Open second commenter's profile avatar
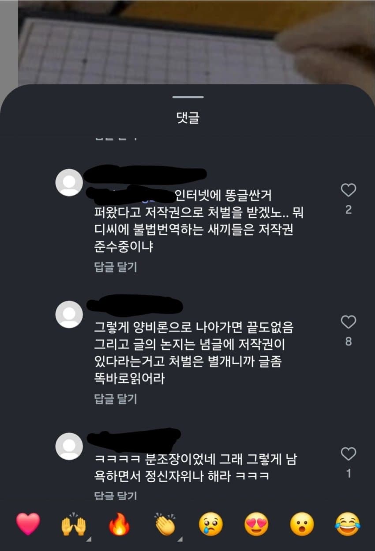 pos(69,314)
